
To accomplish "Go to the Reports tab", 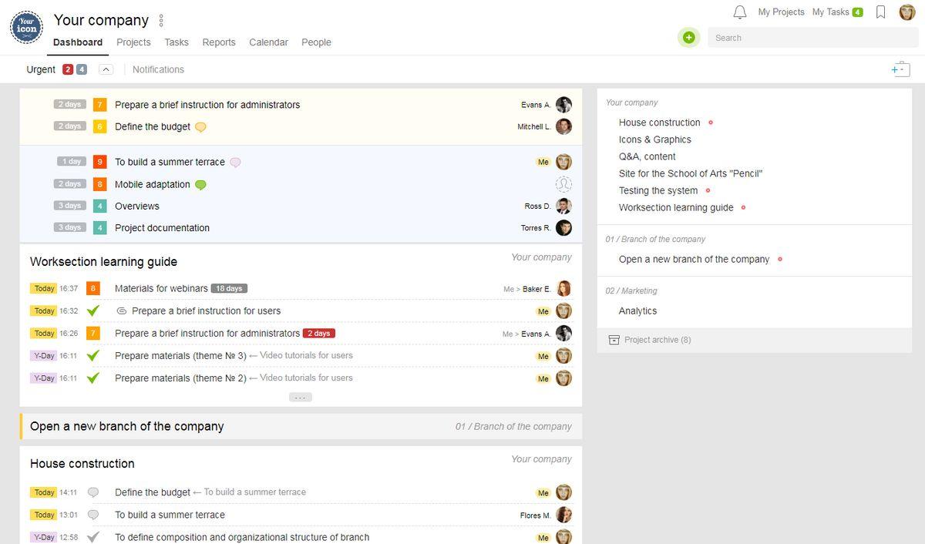I will click(219, 42).
